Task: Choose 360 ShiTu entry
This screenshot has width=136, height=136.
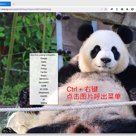Action: click(x=44, y=79)
